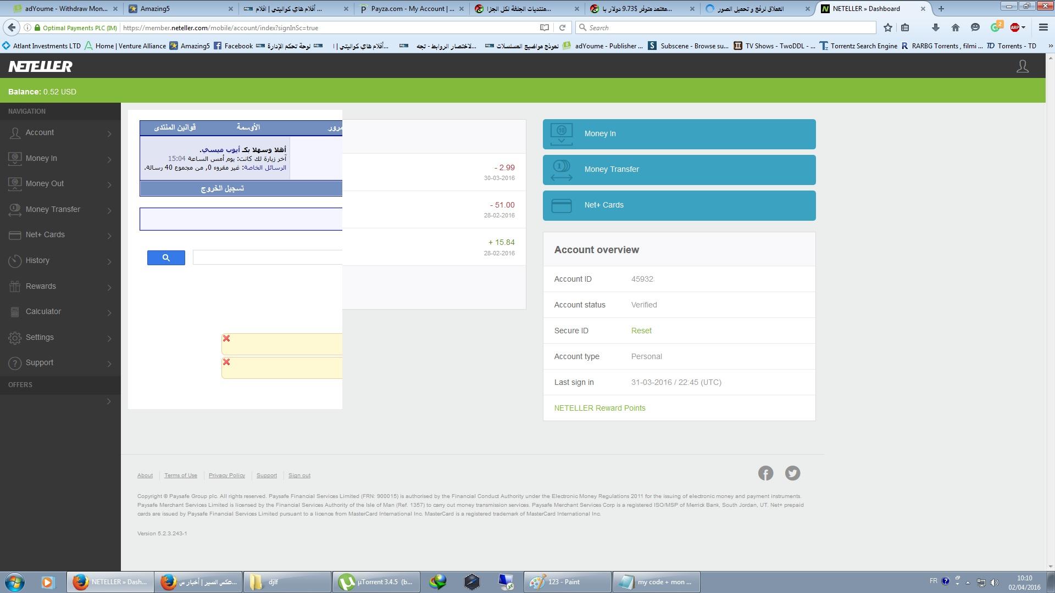Click the Calculator icon in sidebar
The height and width of the screenshot is (593, 1055).
pyautogui.click(x=15, y=312)
